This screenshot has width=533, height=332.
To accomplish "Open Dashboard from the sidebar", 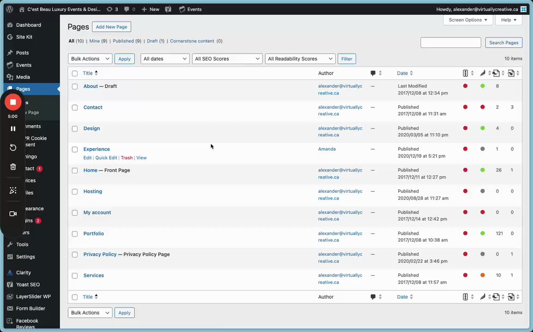I will tap(29, 25).
